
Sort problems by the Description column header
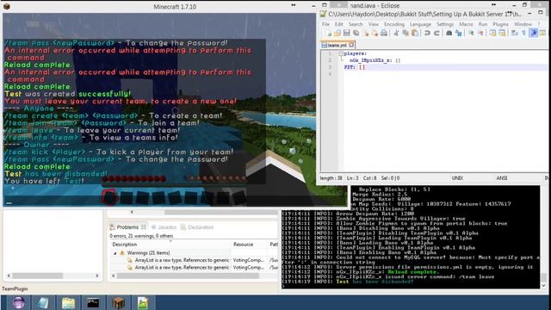(x=170, y=245)
